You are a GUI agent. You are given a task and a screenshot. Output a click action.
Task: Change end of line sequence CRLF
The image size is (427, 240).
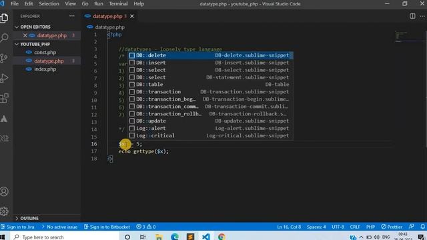click(x=355, y=227)
